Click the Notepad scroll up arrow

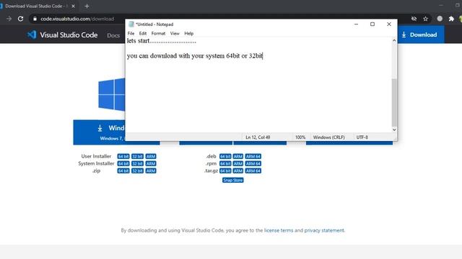point(394,40)
